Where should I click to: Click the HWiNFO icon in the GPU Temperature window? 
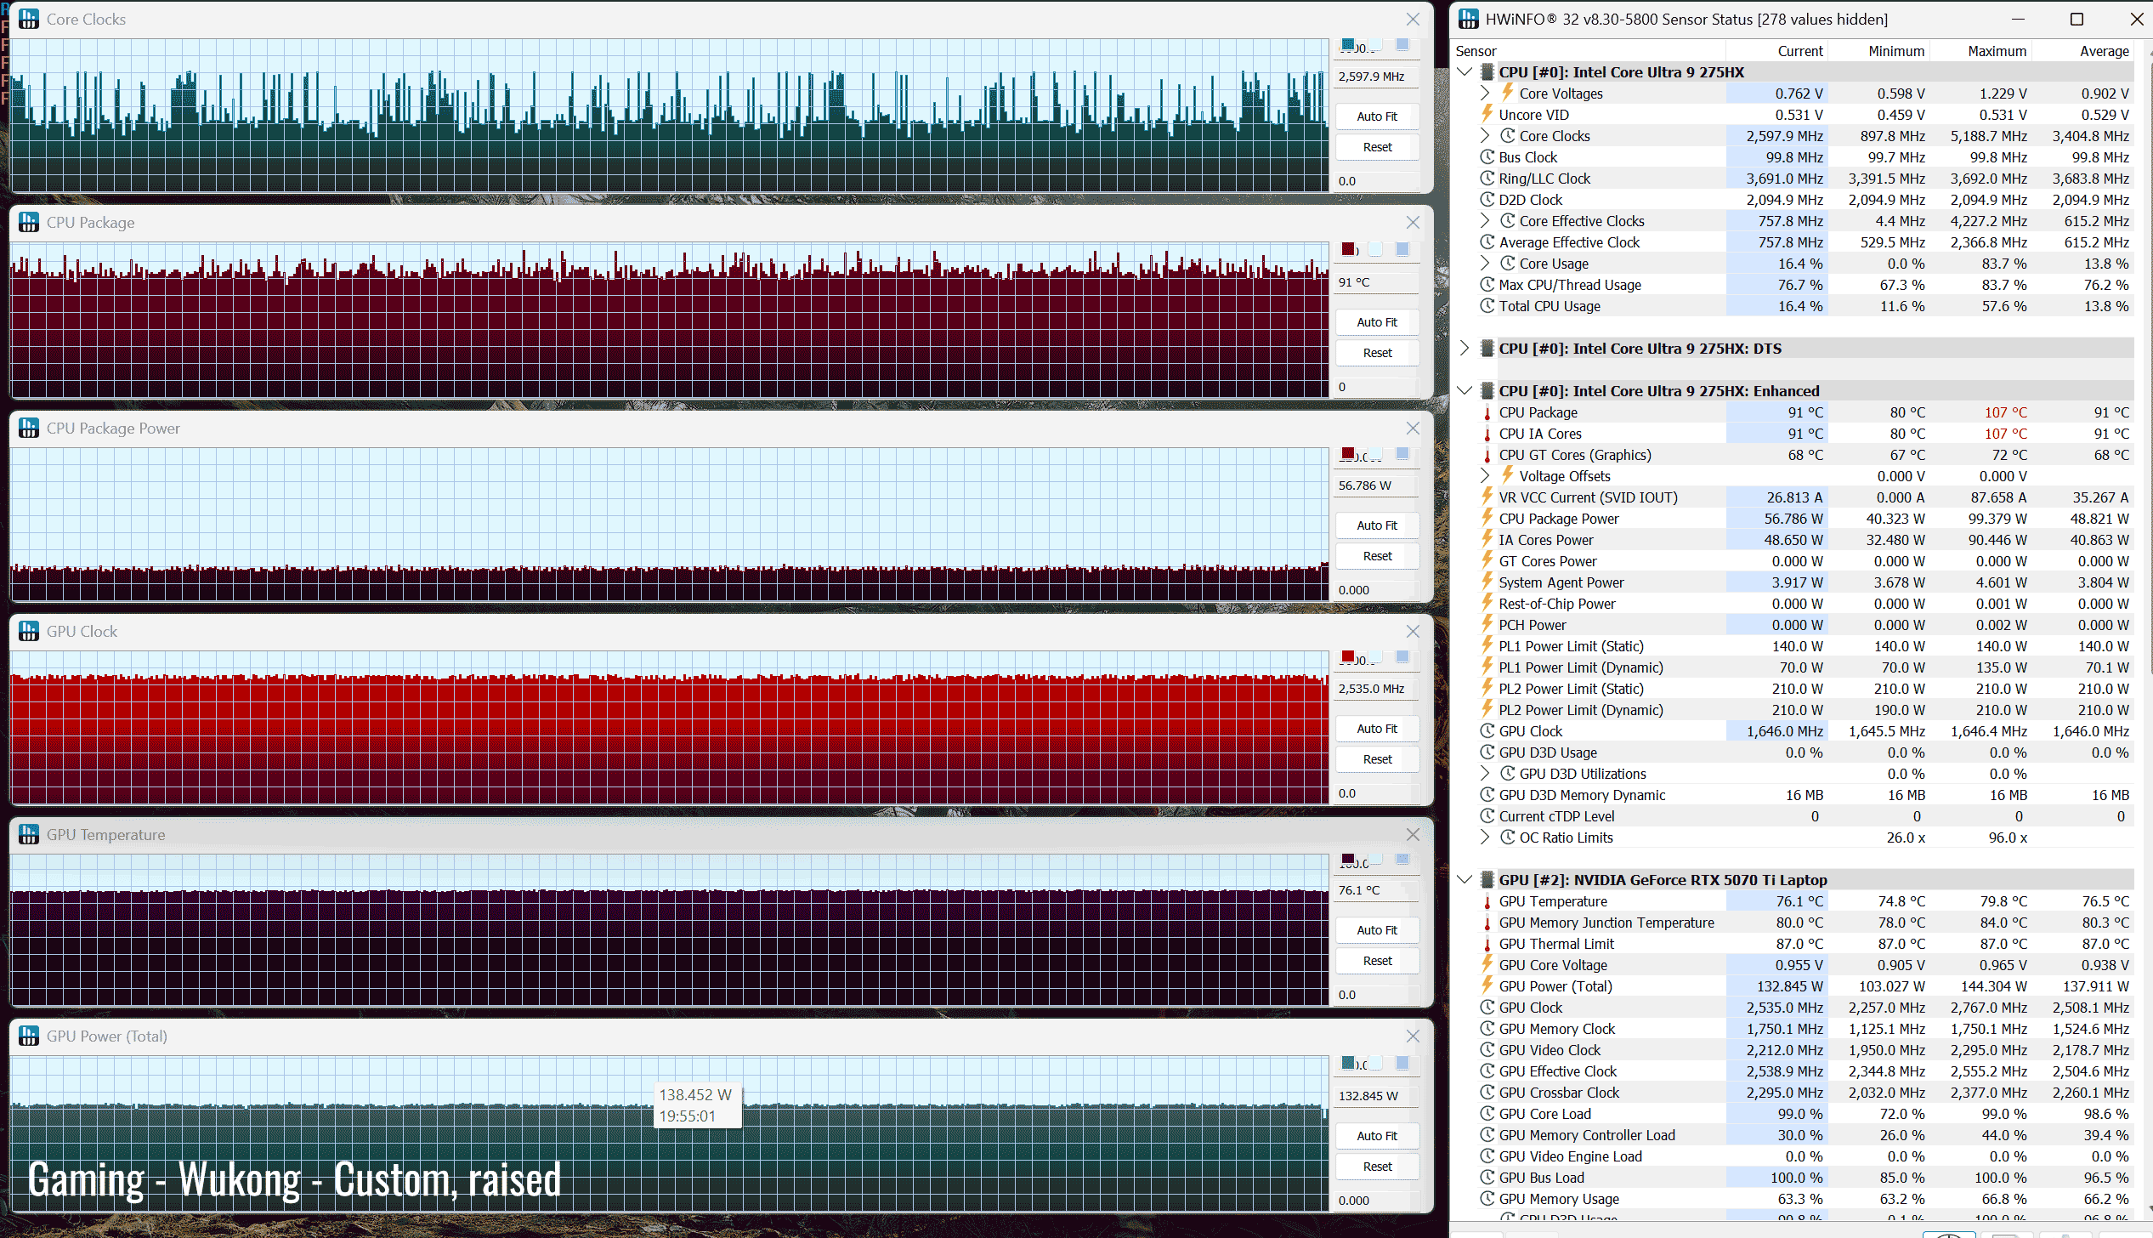point(29,834)
